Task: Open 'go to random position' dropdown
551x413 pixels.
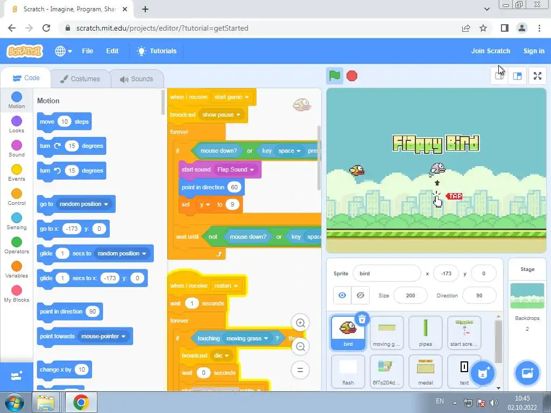Action: pos(83,204)
